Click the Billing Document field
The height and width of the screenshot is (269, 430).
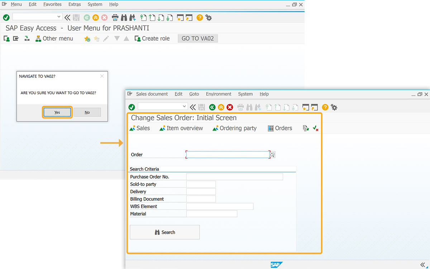coord(201,199)
